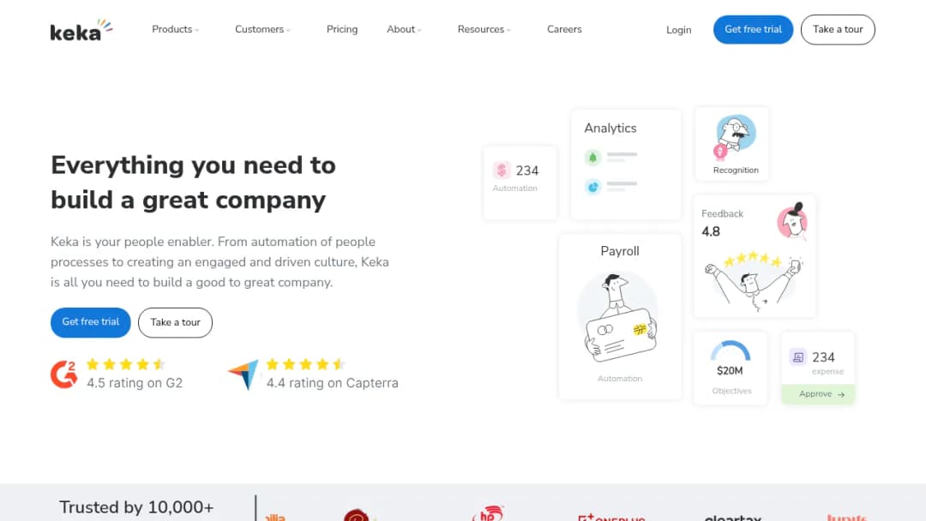Click the 'Trusted by 10,000+' text
This screenshot has height=521, width=926.
click(x=136, y=507)
